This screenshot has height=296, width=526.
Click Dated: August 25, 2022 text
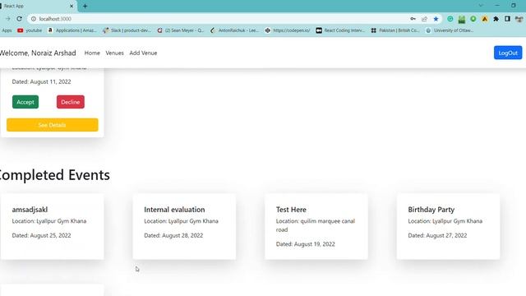tap(42, 235)
